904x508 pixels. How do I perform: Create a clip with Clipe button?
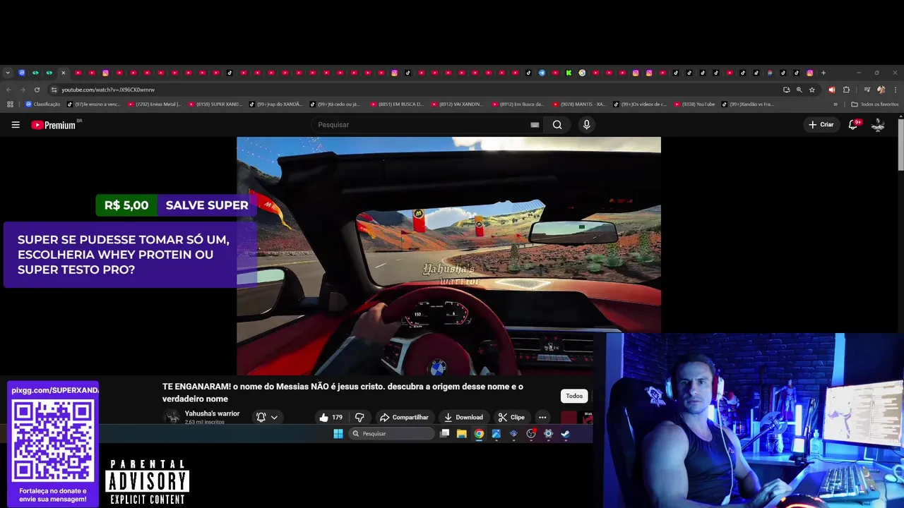pyautogui.click(x=511, y=417)
